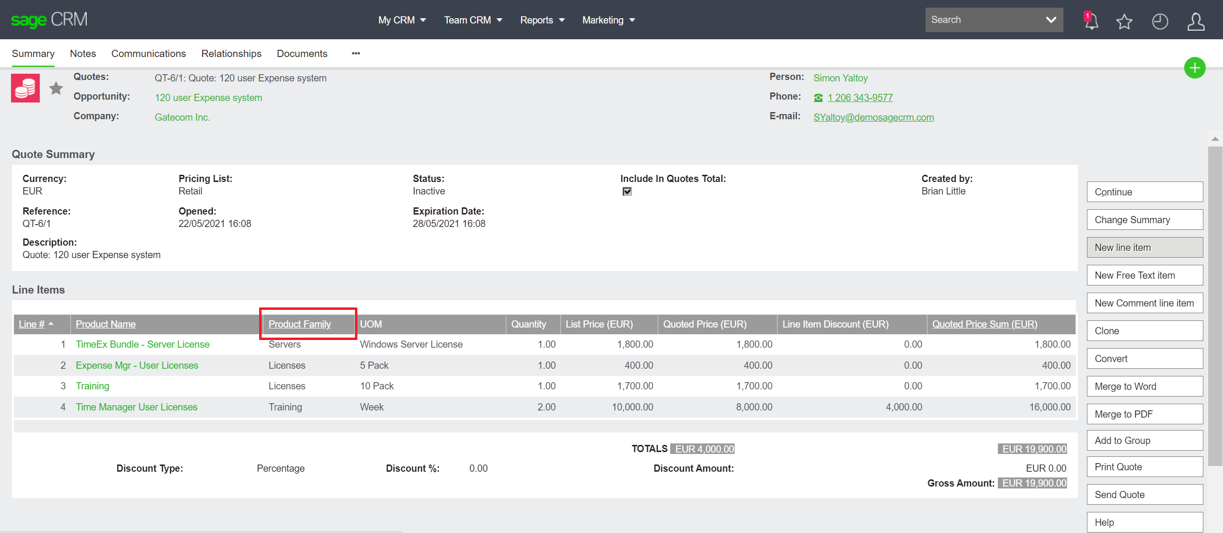Open the more tabs ellipsis icon
The image size is (1223, 533).
355,53
